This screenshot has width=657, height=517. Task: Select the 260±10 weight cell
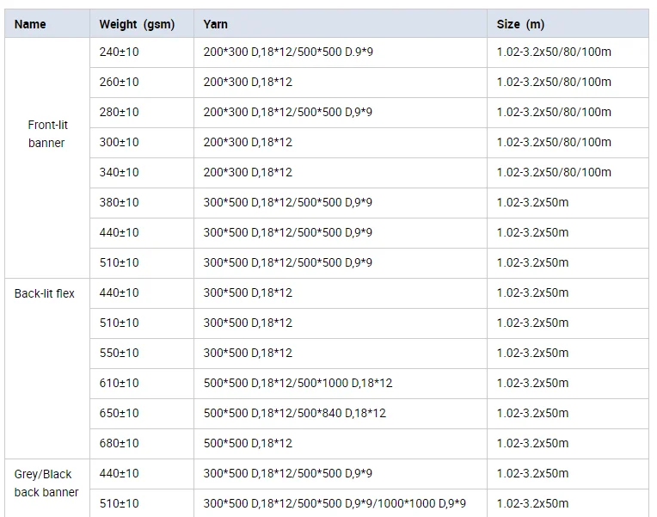coord(142,83)
